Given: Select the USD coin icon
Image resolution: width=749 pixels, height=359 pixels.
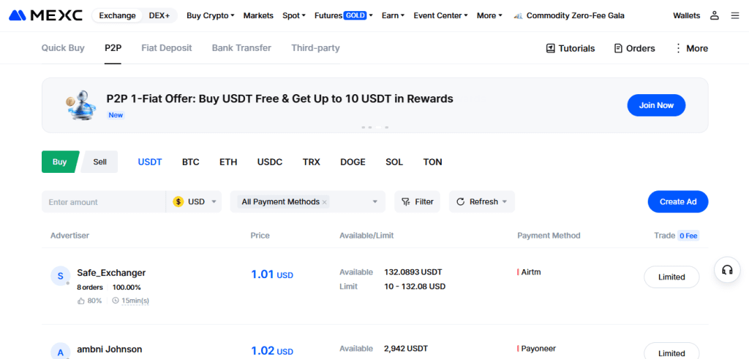Looking at the screenshot, I should coord(178,201).
